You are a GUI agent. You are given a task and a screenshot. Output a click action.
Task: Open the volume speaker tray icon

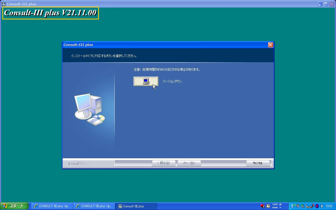298,206
